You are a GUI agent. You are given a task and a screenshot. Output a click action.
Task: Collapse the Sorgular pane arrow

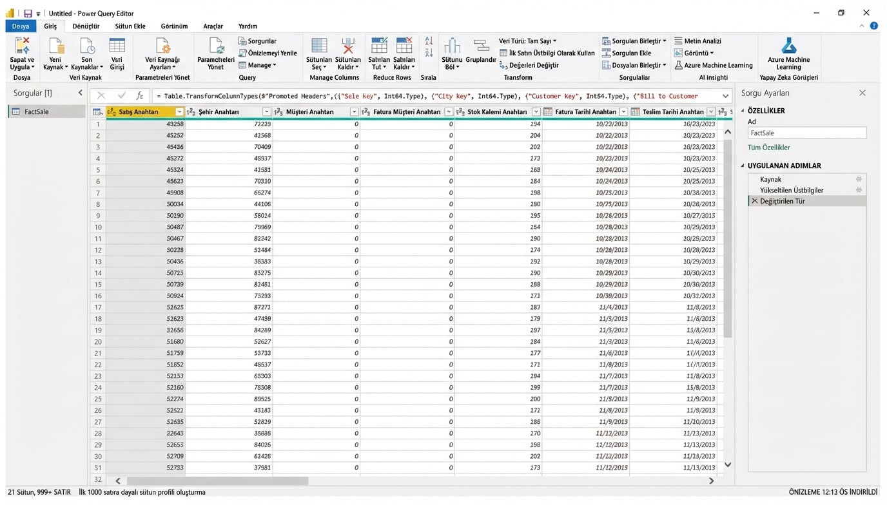coord(80,93)
